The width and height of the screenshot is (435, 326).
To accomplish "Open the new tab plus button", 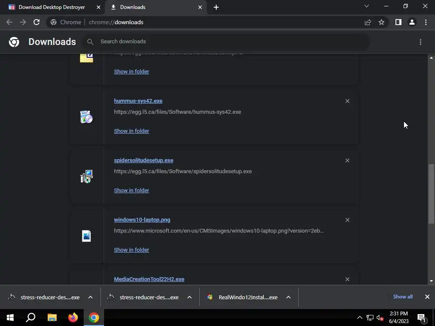I will pyautogui.click(x=216, y=7).
